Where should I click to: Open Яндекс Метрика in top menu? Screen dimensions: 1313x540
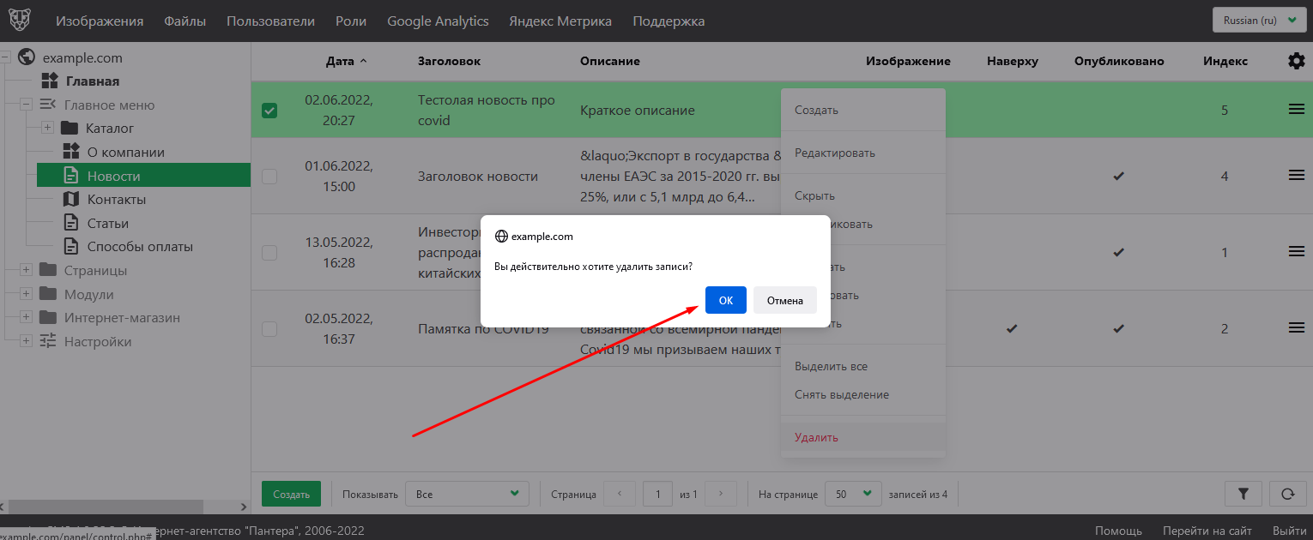tap(560, 21)
